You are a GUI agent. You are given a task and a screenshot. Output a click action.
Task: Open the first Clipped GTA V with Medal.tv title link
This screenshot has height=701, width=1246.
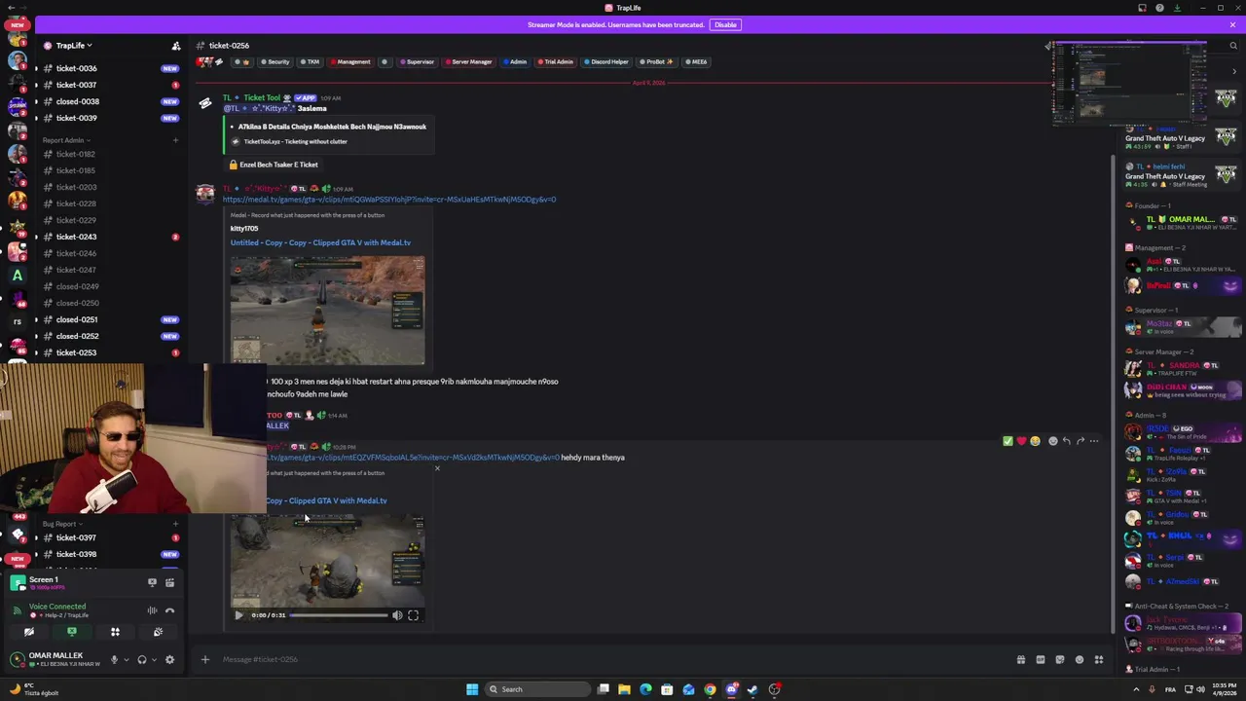[x=320, y=242]
